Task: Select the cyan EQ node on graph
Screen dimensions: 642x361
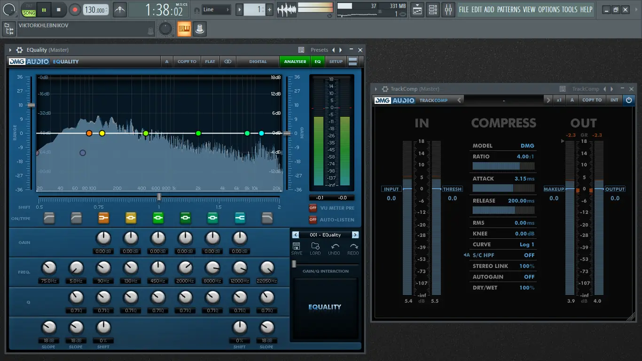Action: [x=262, y=133]
